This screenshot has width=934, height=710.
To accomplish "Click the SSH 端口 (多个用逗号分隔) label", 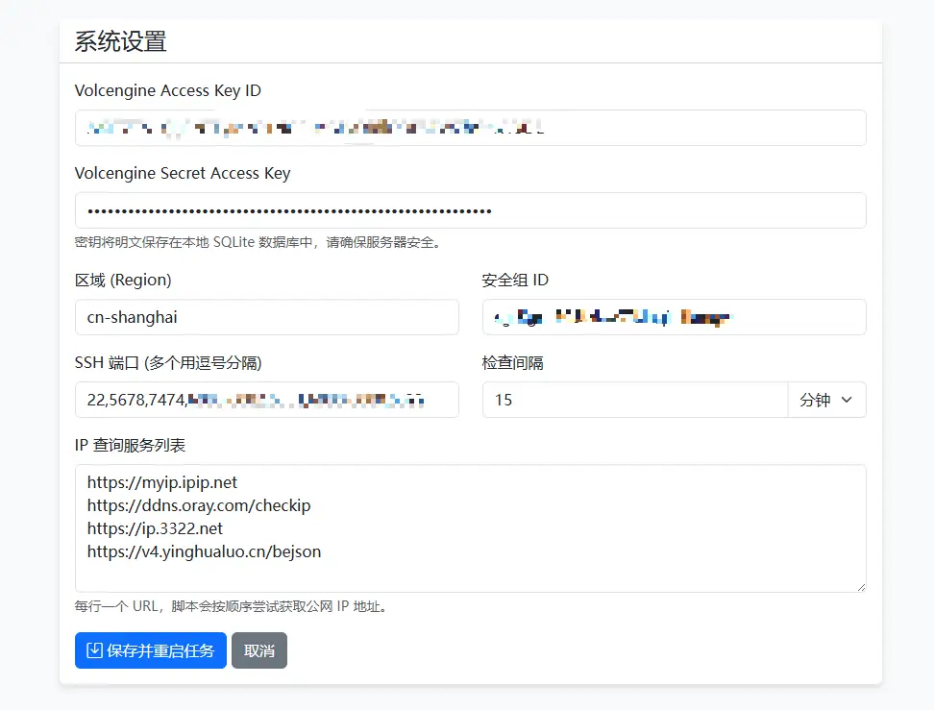I will (x=168, y=362).
